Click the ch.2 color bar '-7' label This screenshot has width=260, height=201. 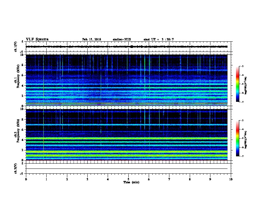(242, 156)
